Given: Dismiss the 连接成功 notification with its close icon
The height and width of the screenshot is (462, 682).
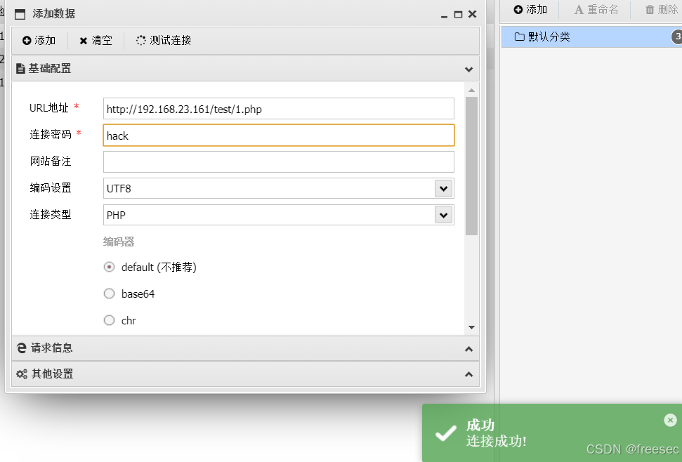Looking at the screenshot, I should tap(670, 420).
